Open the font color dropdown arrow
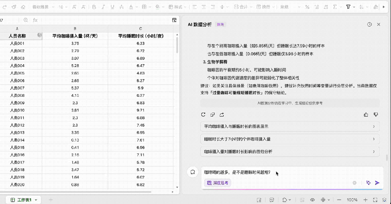This screenshot has width=391, height=204. (x=136, y=7)
